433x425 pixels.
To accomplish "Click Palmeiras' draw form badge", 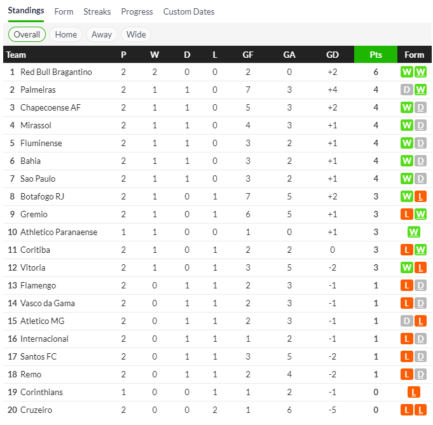I will (x=407, y=90).
